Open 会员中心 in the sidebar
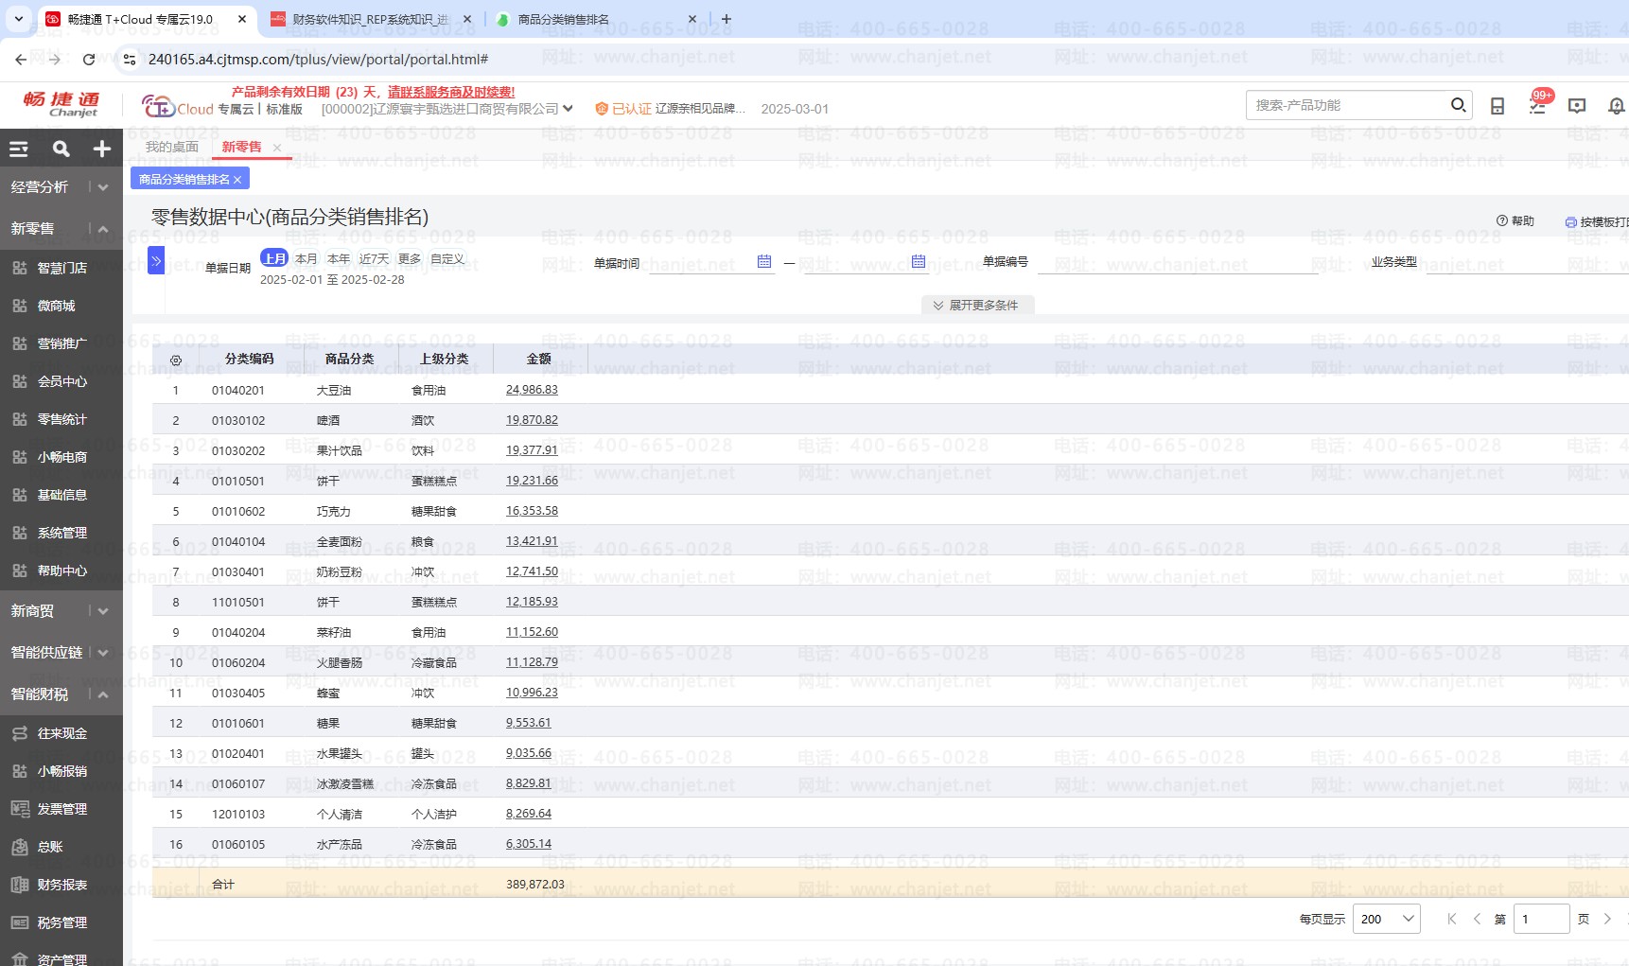The width and height of the screenshot is (1629, 966). (61, 381)
